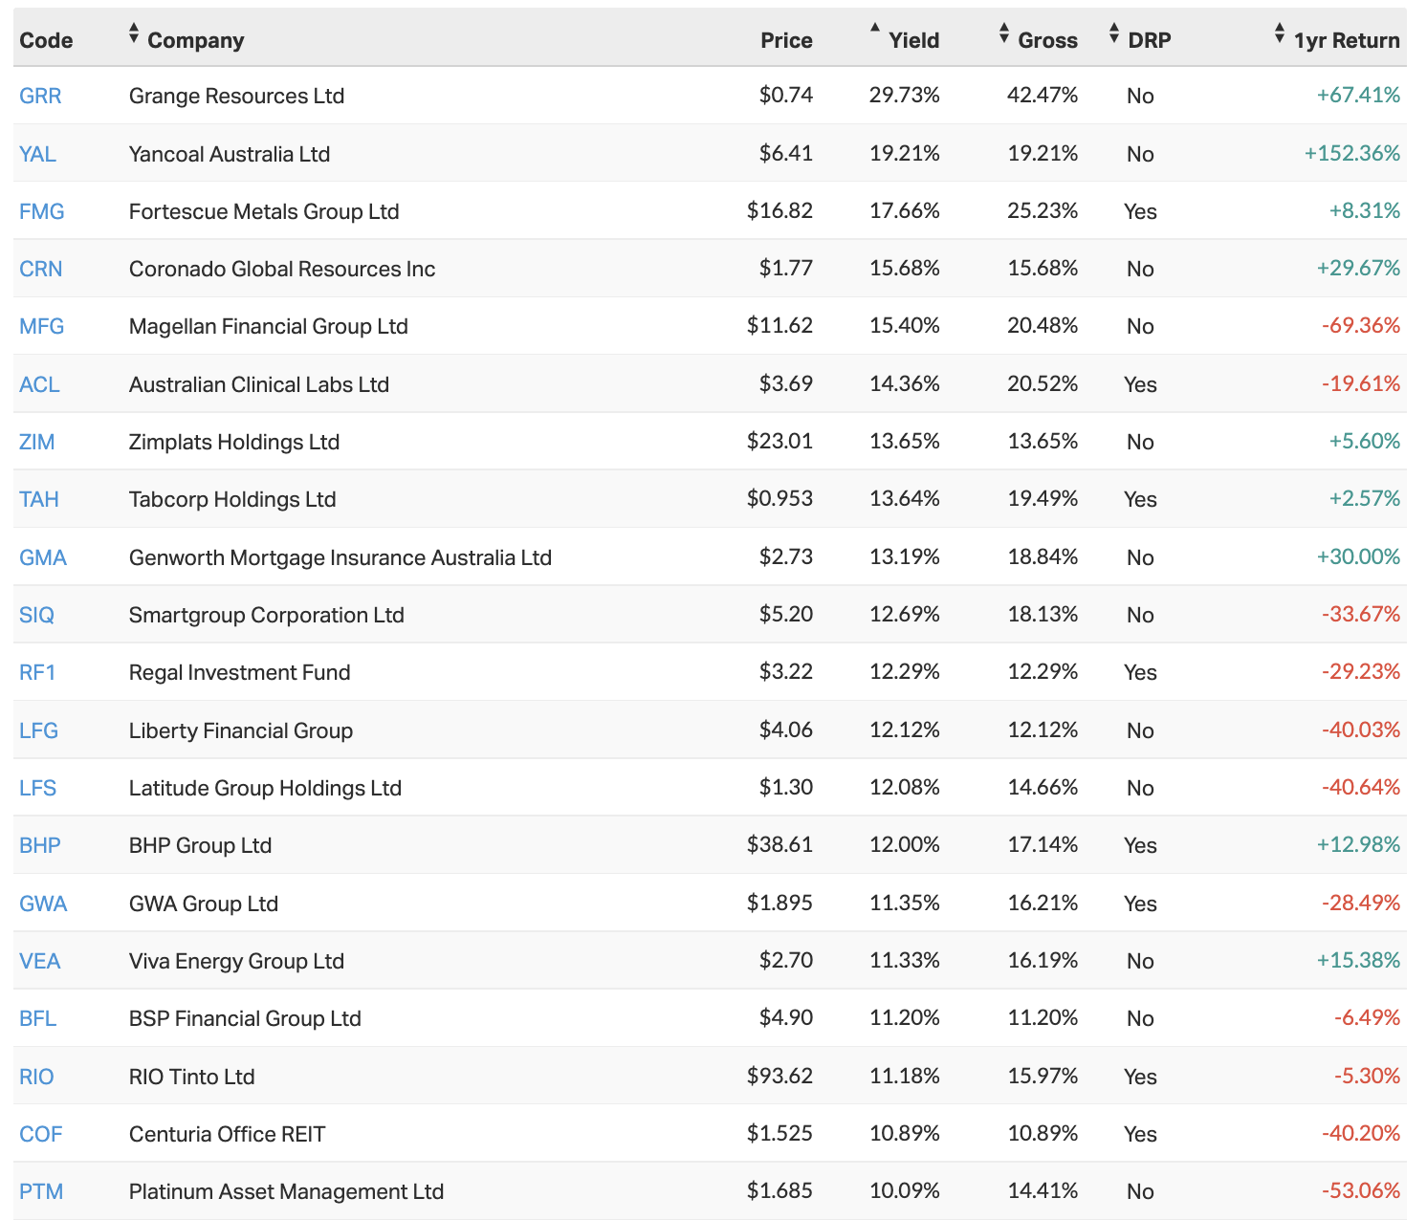Open the GRR stock code link
This screenshot has width=1427, height=1220.
[x=40, y=96]
